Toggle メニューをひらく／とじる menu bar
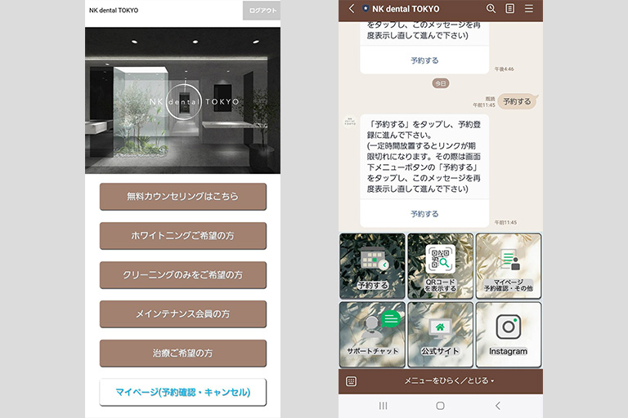The width and height of the screenshot is (628, 418). (x=449, y=380)
